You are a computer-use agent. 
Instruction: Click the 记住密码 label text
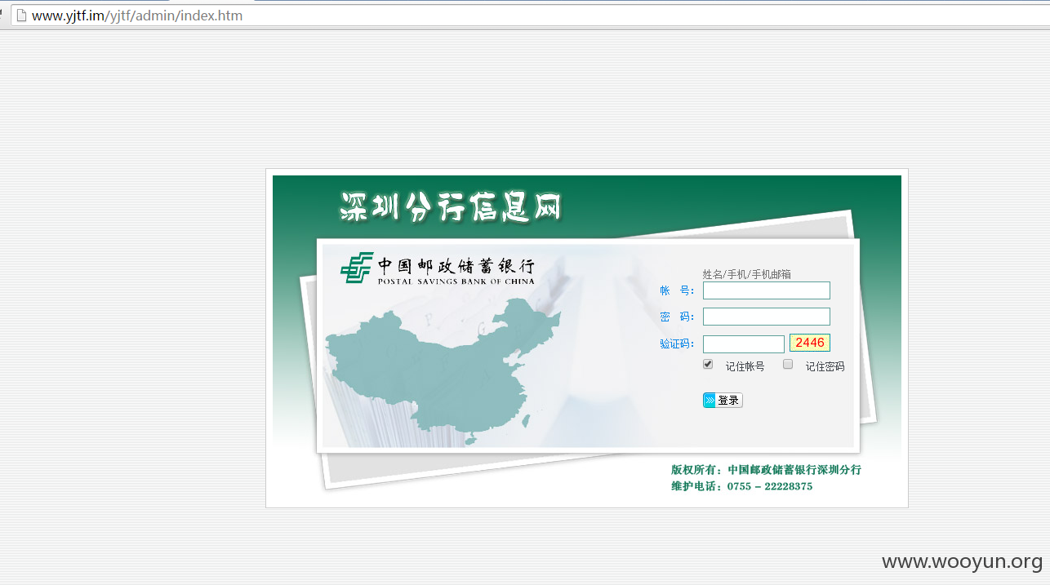(x=825, y=367)
